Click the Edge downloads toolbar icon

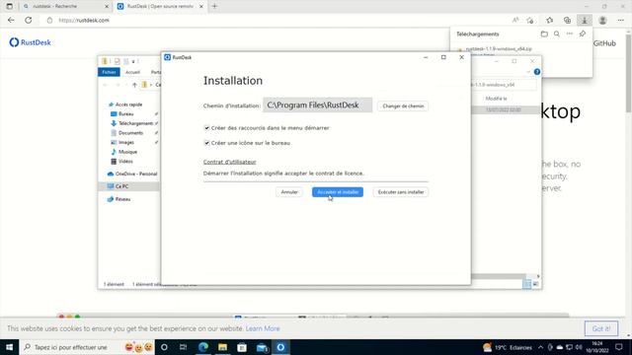(584, 20)
